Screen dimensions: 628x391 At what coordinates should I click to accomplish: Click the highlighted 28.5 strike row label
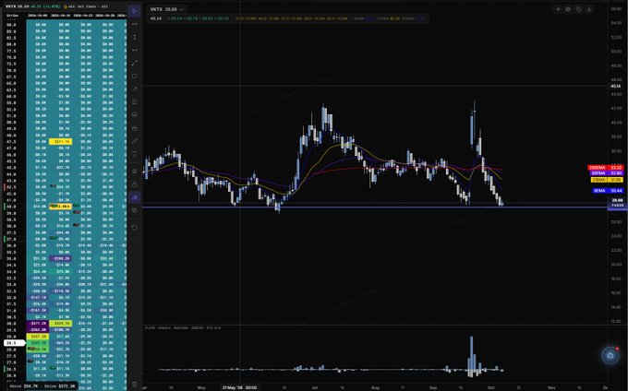pyautogui.click(x=14, y=343)
